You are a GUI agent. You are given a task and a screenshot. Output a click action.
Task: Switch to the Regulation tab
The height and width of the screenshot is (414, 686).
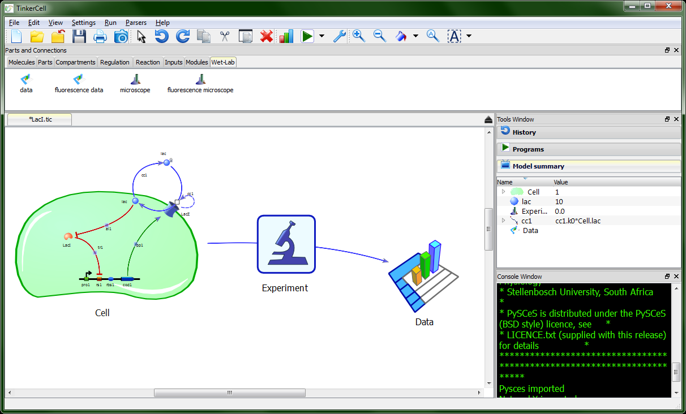(115, 62)
